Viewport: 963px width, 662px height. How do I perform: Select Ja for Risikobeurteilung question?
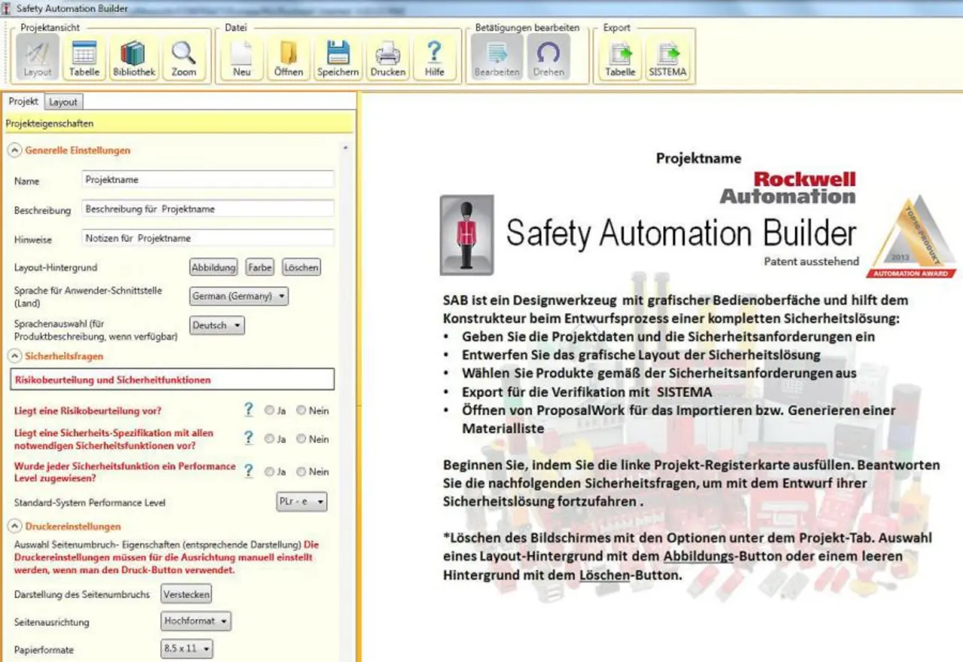click(269, 411)
